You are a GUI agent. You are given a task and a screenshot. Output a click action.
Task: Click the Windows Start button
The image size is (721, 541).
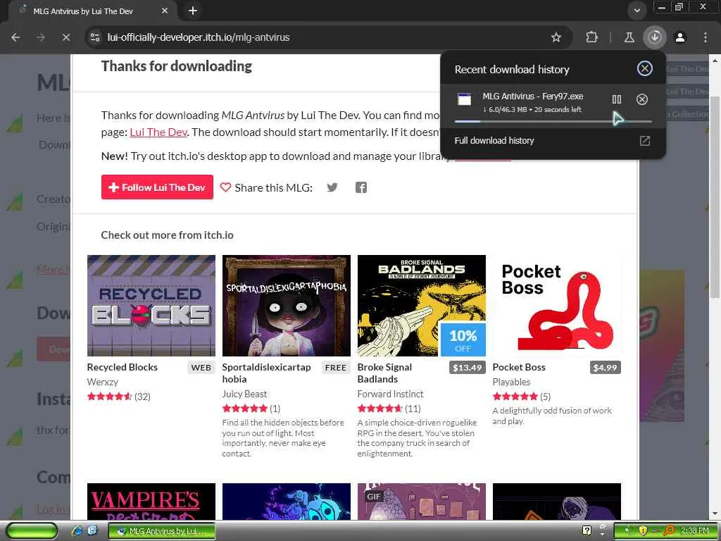point(32,531)
